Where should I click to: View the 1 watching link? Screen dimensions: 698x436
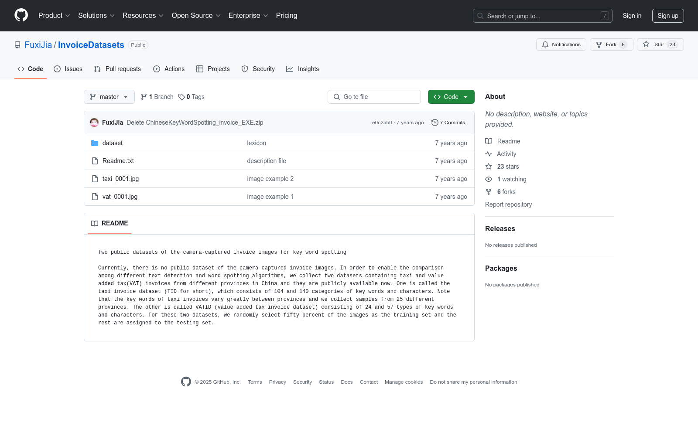pyautogui.click(x=506, y=179)
